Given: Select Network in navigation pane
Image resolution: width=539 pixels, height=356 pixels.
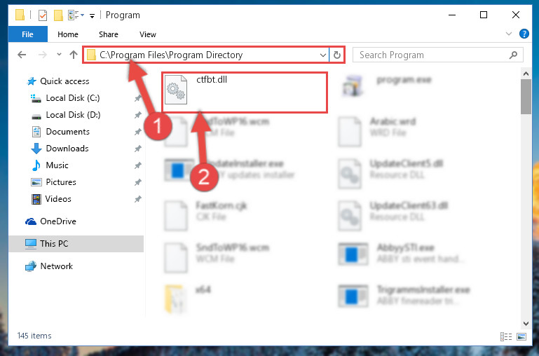Looking at the screenshot, I should pos(56,266).
